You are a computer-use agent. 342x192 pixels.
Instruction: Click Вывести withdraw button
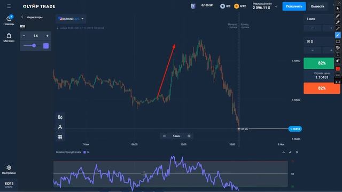[317, 6]
